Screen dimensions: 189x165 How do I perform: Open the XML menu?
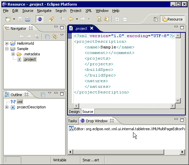[88, 11]
